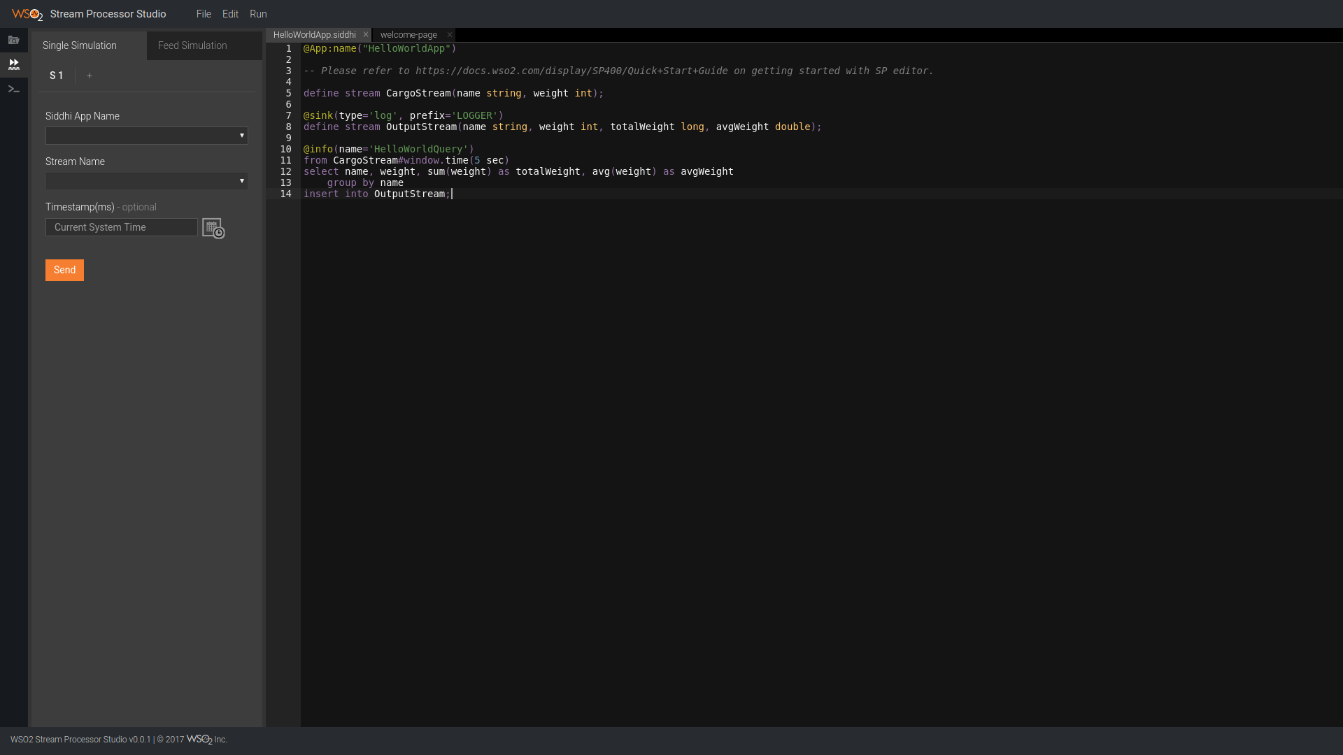
Task: Click the WSO2 logo in header
Action: pos(27,14)
